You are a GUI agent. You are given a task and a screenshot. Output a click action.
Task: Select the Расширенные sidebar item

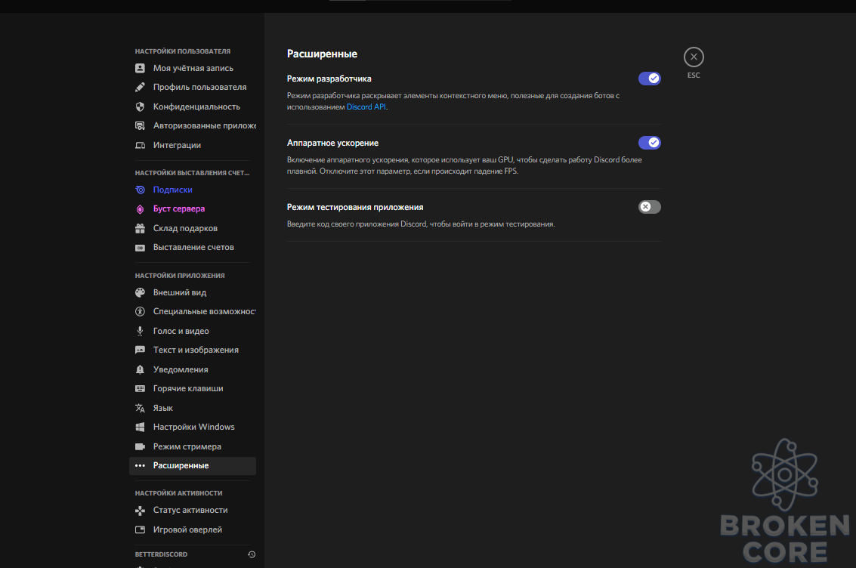193,465
